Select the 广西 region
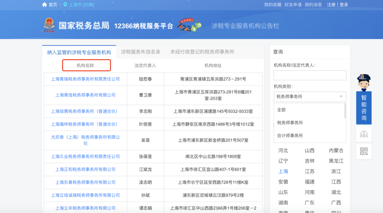Image resolution: width=383 pixels, height=213 pixels. pyautogui.click(x=336, y=203)
